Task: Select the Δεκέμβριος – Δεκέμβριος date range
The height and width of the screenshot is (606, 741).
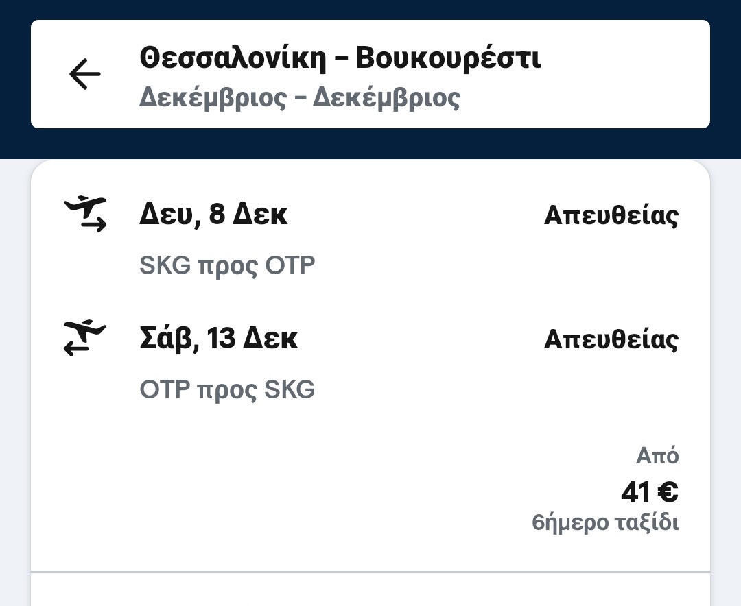Action: [x=299, y=97]
